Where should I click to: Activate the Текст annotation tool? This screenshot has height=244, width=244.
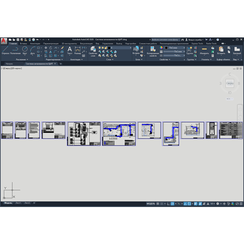click(x=70, y=50)
